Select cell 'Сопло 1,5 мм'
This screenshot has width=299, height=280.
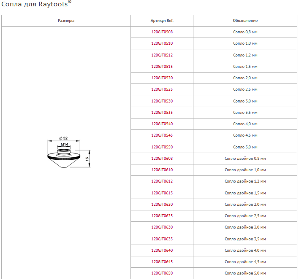245,67
